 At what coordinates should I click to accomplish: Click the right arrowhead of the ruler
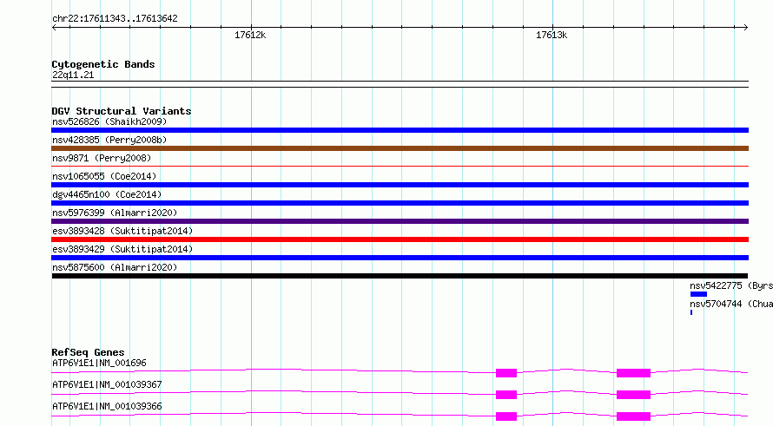746,28
